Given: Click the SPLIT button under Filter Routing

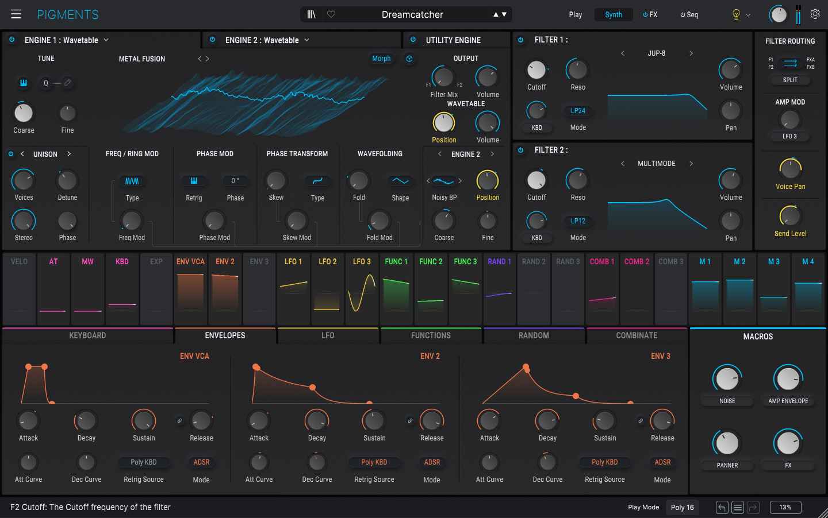Looking at the screenshot, I should (x=789, y=80).
